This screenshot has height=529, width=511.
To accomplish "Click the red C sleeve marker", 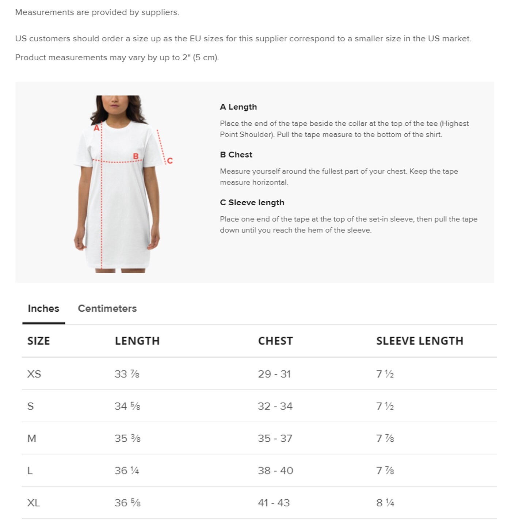I will pyautogui.click(x=170, y=161).
